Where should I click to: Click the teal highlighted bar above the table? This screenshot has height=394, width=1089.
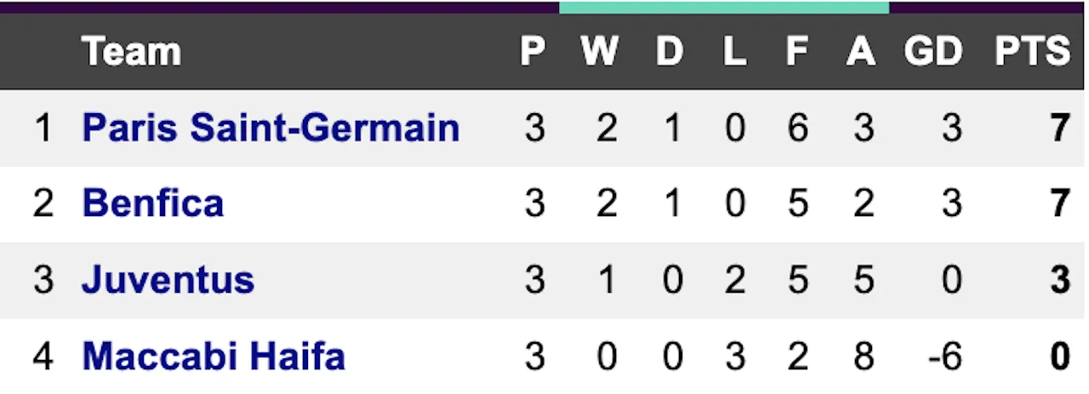(724, 7)
